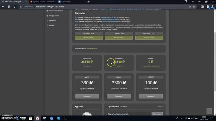This screenshot has height=121, width=216.
Task: Open the Yandex home icon in the toolbar
Action: tap(9, 7)
